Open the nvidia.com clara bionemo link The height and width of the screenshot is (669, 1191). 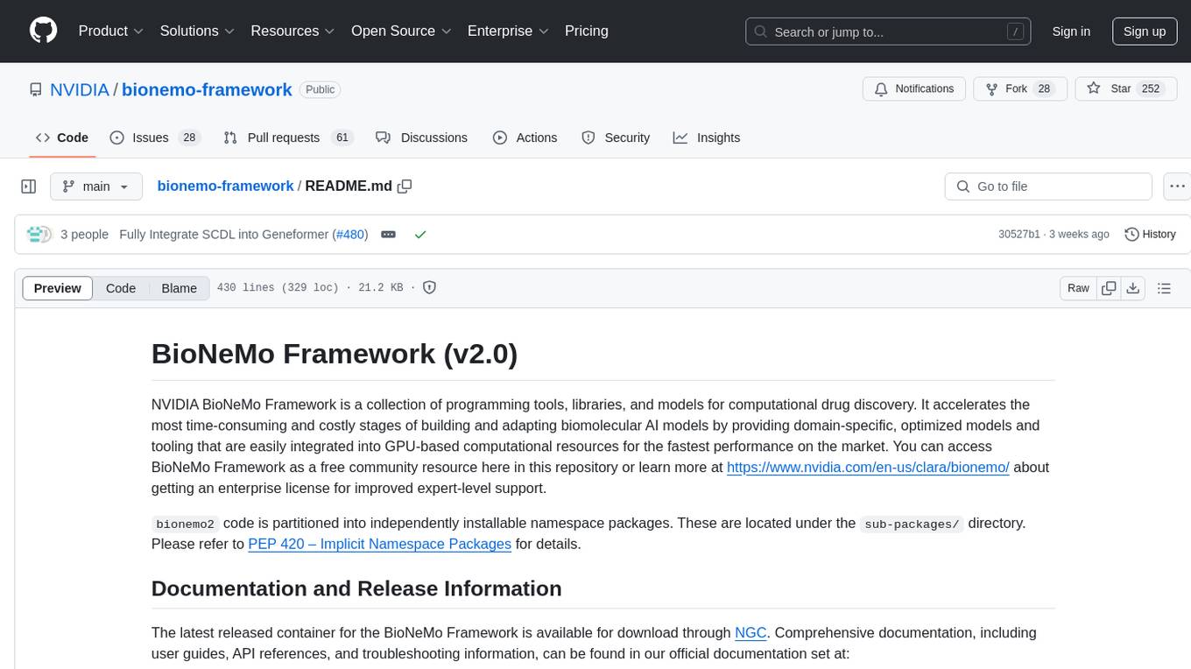(x=868, y=468)
